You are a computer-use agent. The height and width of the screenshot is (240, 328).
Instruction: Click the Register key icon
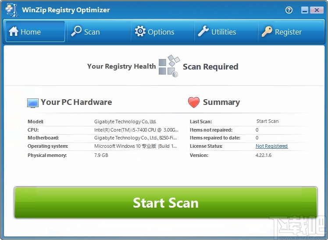click(x=267, y=31)
